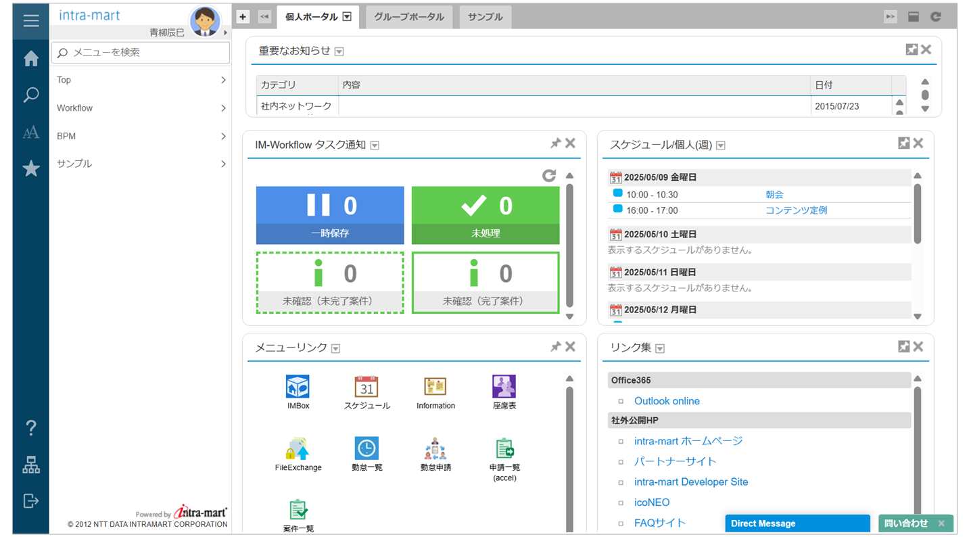Maximize the リンク集 portlet
The width and height of the screenshot is (971, 537).
pyautogui.click(x=903, y=346)
